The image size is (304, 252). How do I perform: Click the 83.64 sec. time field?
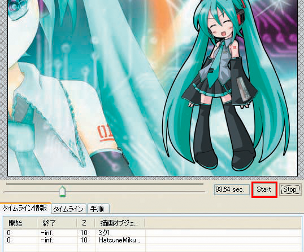coord(232,189)
